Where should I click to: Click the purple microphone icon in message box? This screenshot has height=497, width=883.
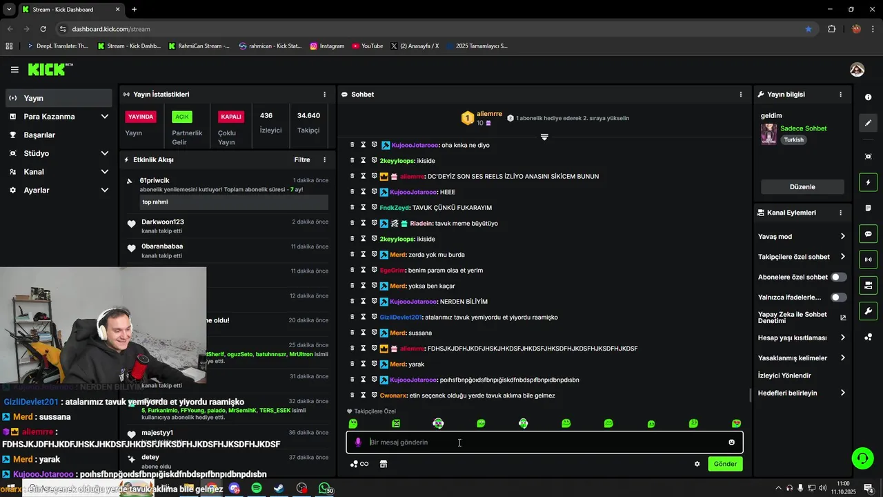tap(357, 442)
